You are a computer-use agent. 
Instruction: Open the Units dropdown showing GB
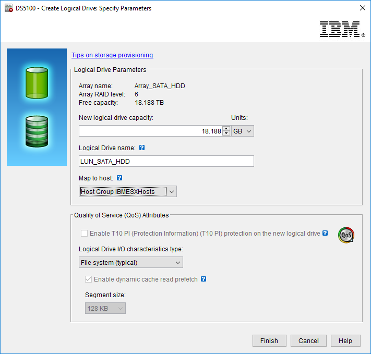[x=242, y=131]
